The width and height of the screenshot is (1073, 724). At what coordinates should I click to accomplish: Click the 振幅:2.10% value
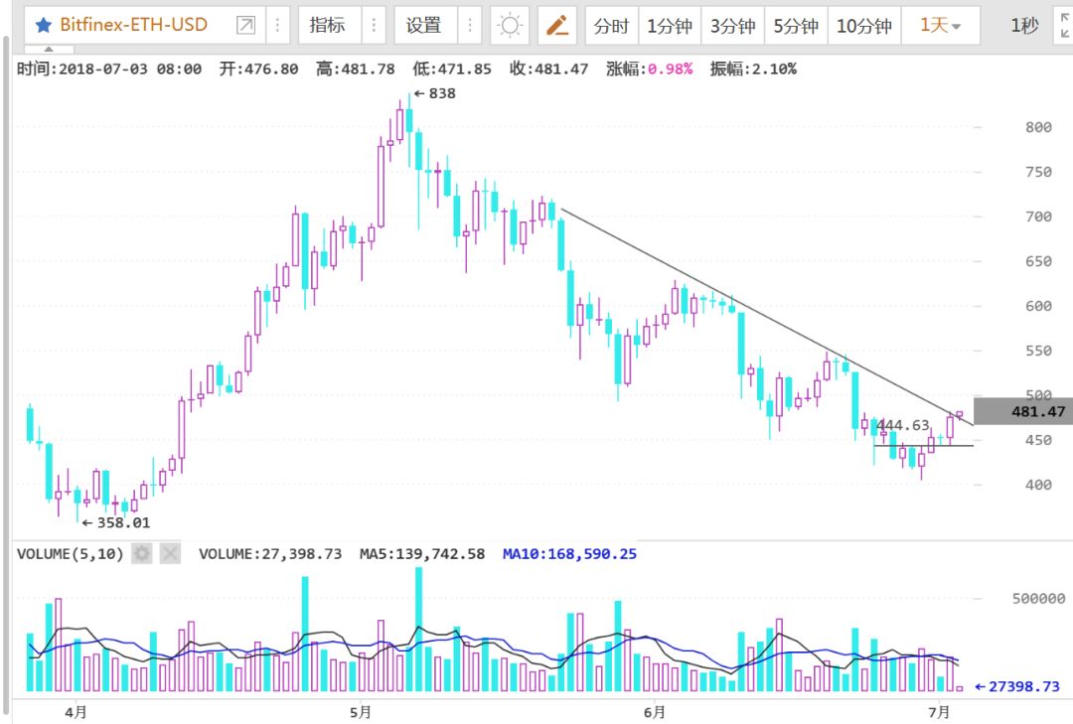(x=753, y=69)
